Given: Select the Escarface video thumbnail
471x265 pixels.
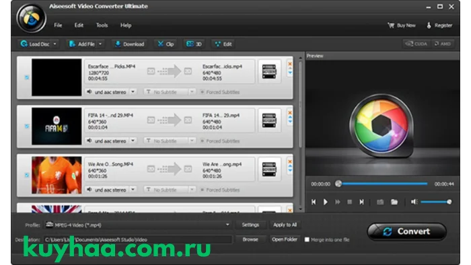Looking at the screenshot, I should point(57,77).
